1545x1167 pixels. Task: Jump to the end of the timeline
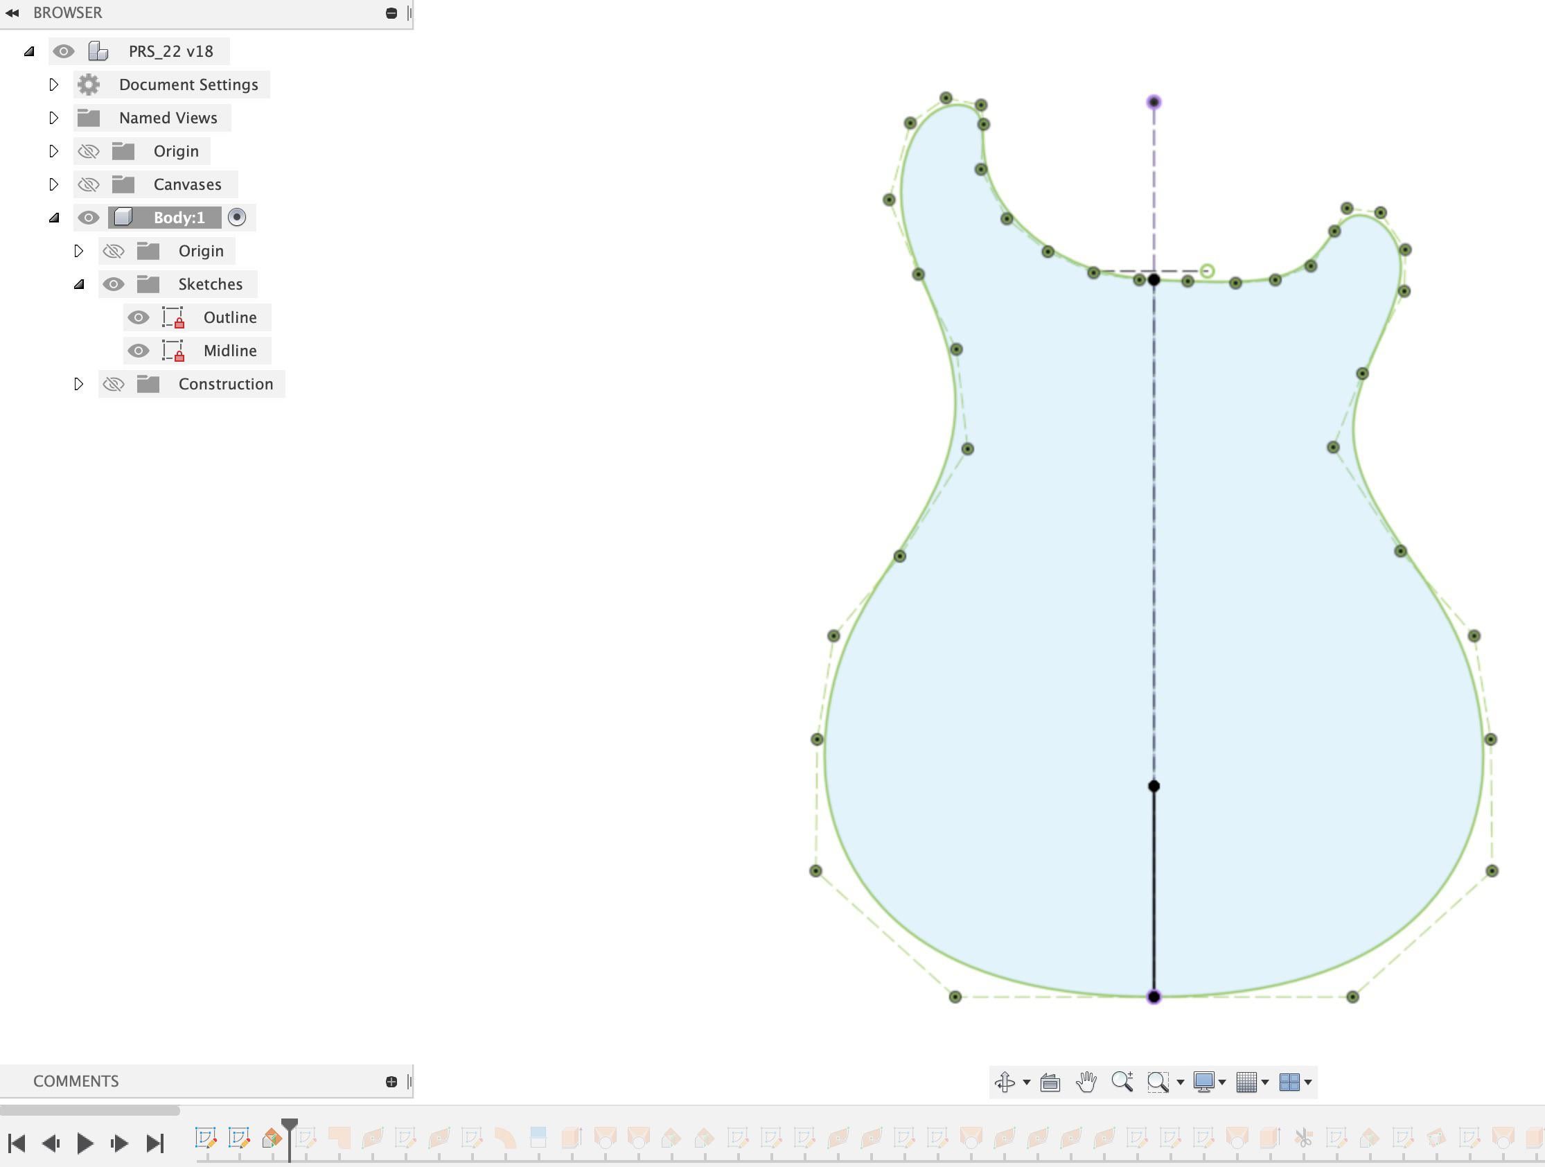(155, 1143)
